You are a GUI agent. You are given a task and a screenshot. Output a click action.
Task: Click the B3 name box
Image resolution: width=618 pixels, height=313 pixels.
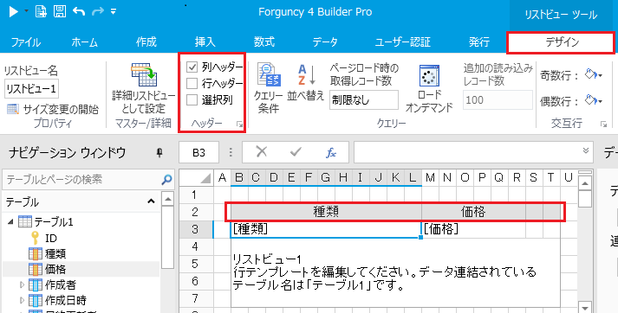(198, 152)
